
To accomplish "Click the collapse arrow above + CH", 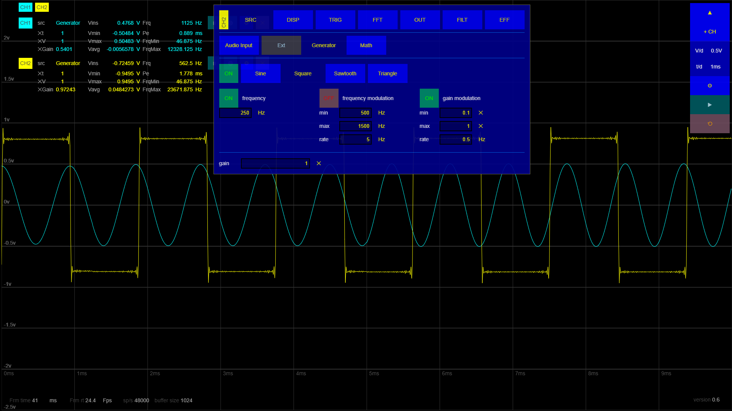I will click(x=710, y=13).
